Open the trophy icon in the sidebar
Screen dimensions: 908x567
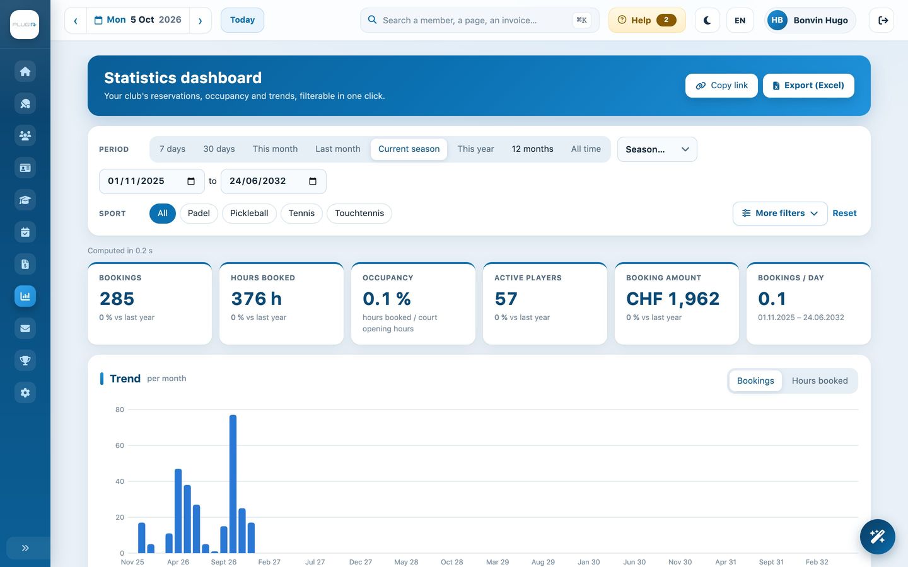tap(25, 360)
